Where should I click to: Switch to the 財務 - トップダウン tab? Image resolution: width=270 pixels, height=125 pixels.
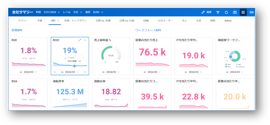point(76,21)
